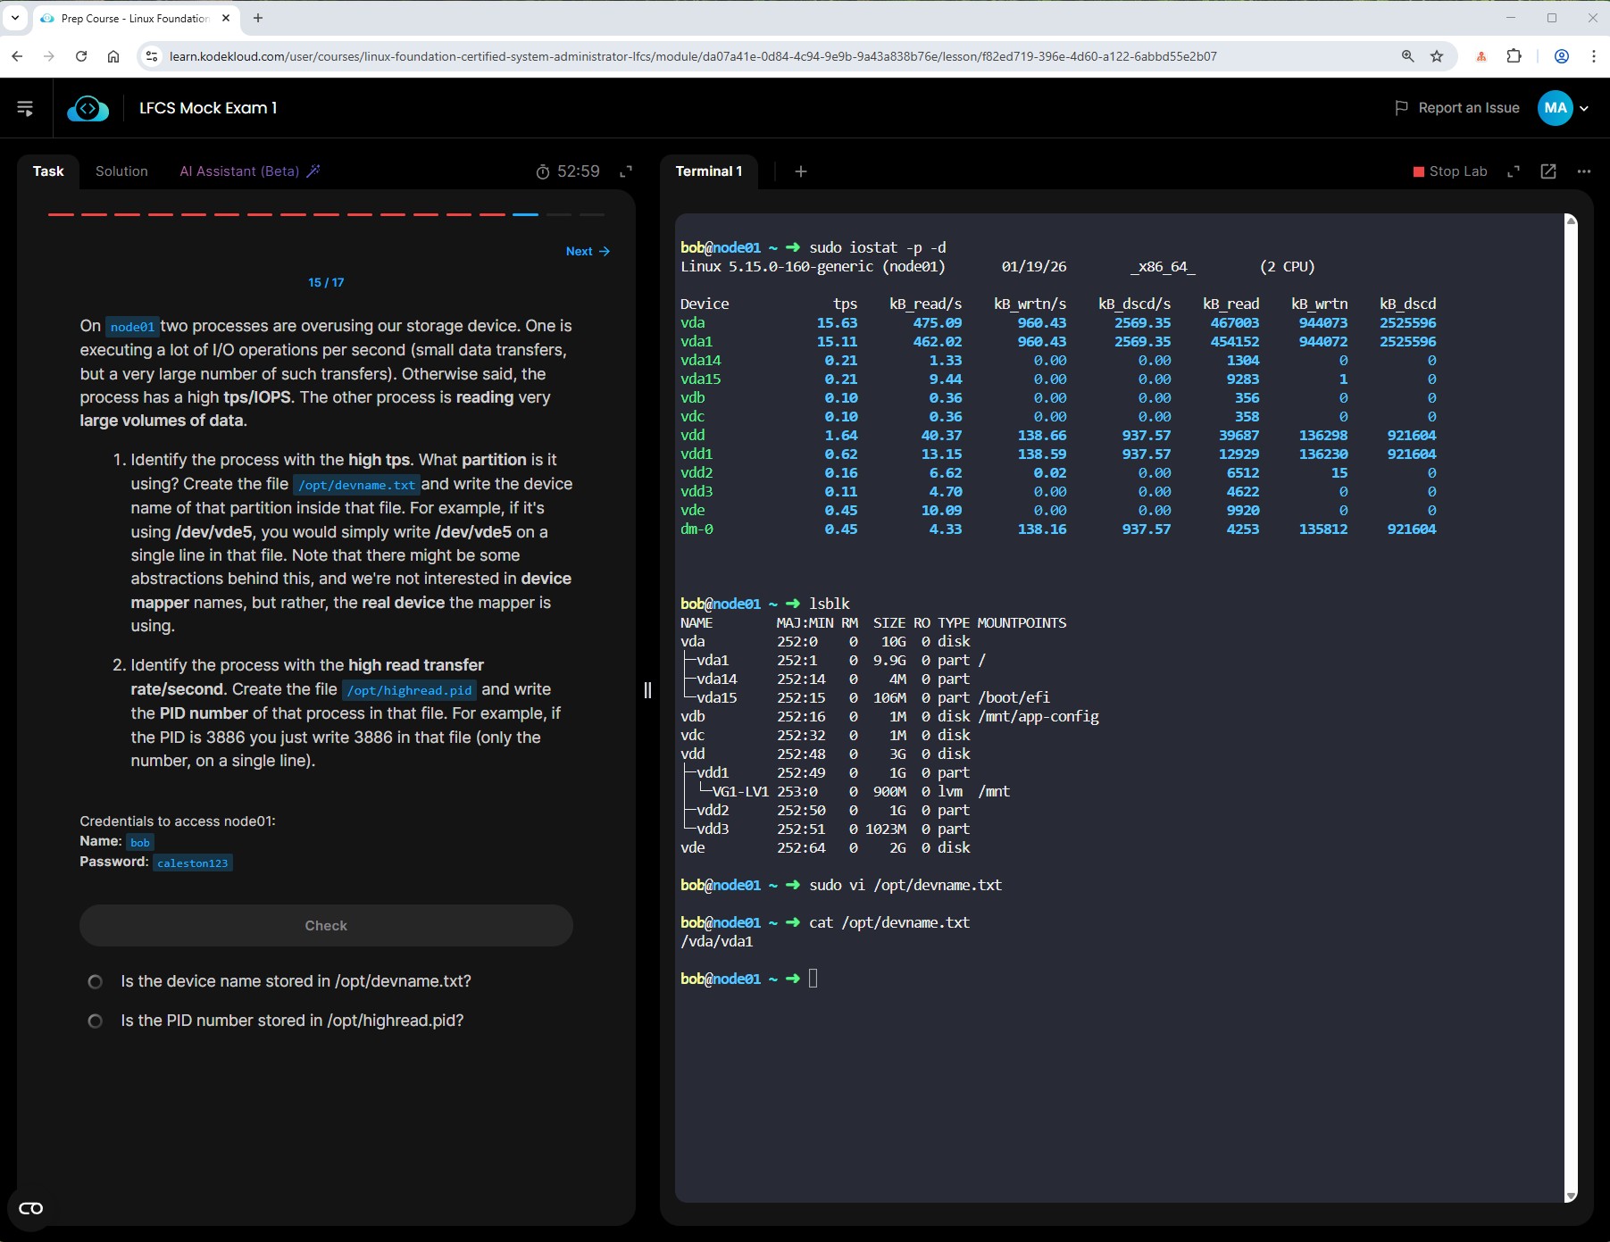Open Chrome's three-dot menu
Viewport: 1610px width, 1242px height.
[1593, 56]
